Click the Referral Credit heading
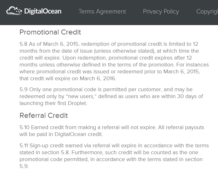This screenshot has height=173, width=218. 44,115
